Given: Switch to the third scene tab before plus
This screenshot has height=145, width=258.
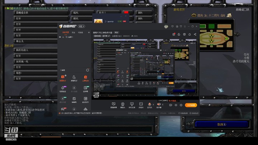Looking at the screenshot, I should click(x=81, y=32).
